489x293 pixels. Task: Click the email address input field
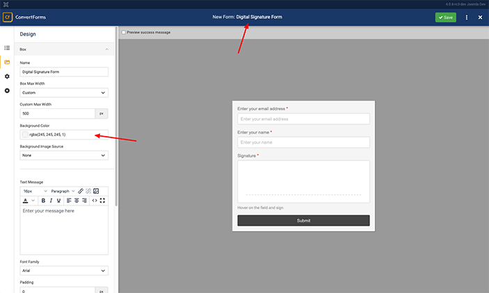(303, 119)
